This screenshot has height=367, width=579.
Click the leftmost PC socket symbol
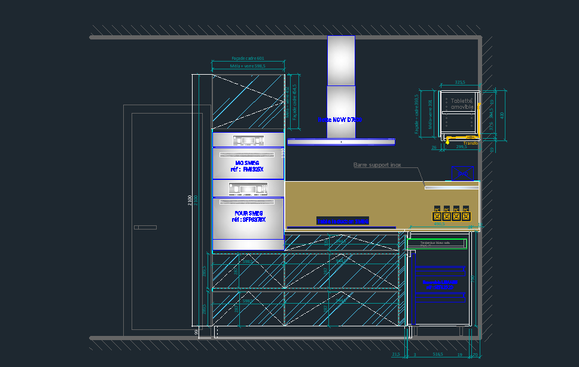(x=437, y=215)
